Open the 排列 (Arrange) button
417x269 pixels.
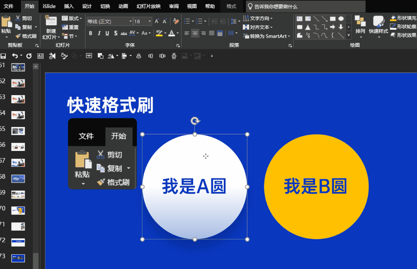click(x=360, y=26)
